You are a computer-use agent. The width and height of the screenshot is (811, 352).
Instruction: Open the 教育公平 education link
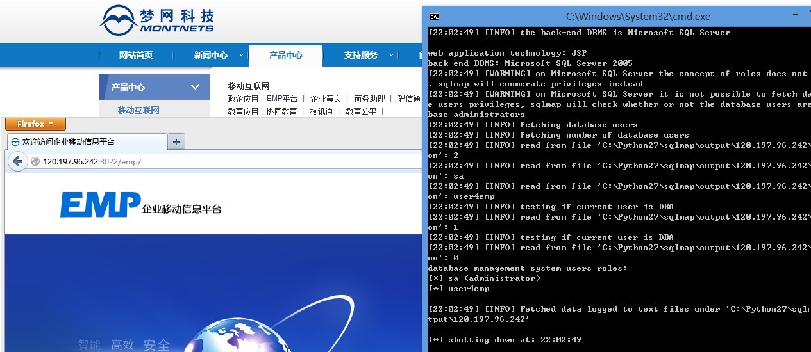(361, 111)
